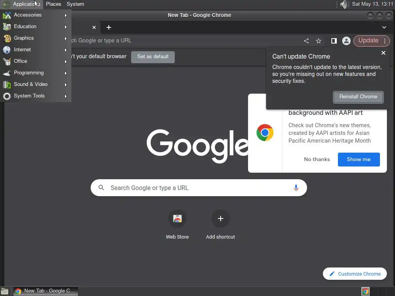Screen dimensions: 395x296
Task: Open the Education submenu
Action: [x=35, y=27]
